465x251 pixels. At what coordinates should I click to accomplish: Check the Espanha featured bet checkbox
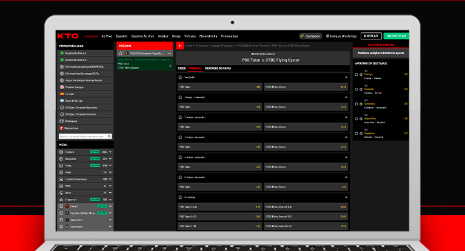pos(356,133)
